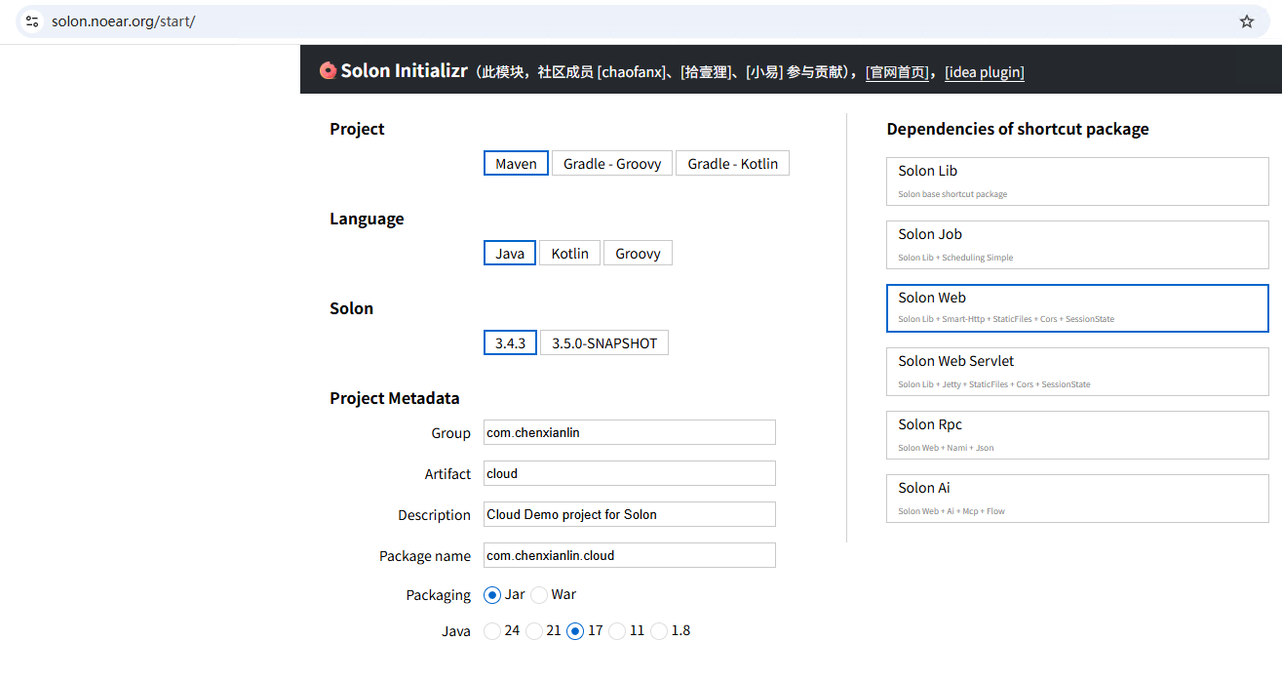The width and height of the screenshot is (1282, 681).
Task: Open the 小易 contributor link
Action: click(764, 72)
